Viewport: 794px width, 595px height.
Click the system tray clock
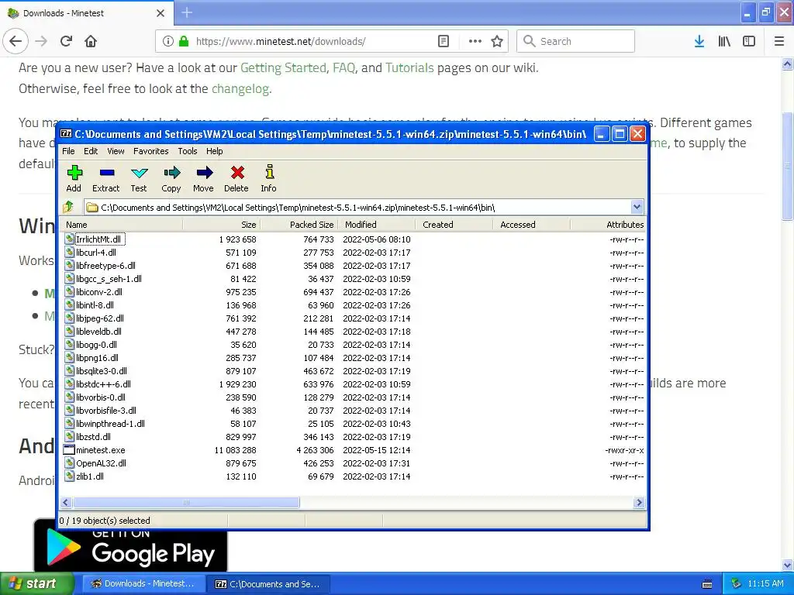765,583
